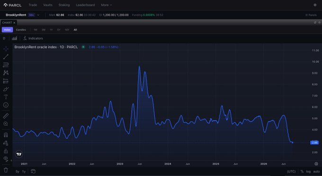
Task: Toggle hide all drawings eye icon
Action: [6, 158]
